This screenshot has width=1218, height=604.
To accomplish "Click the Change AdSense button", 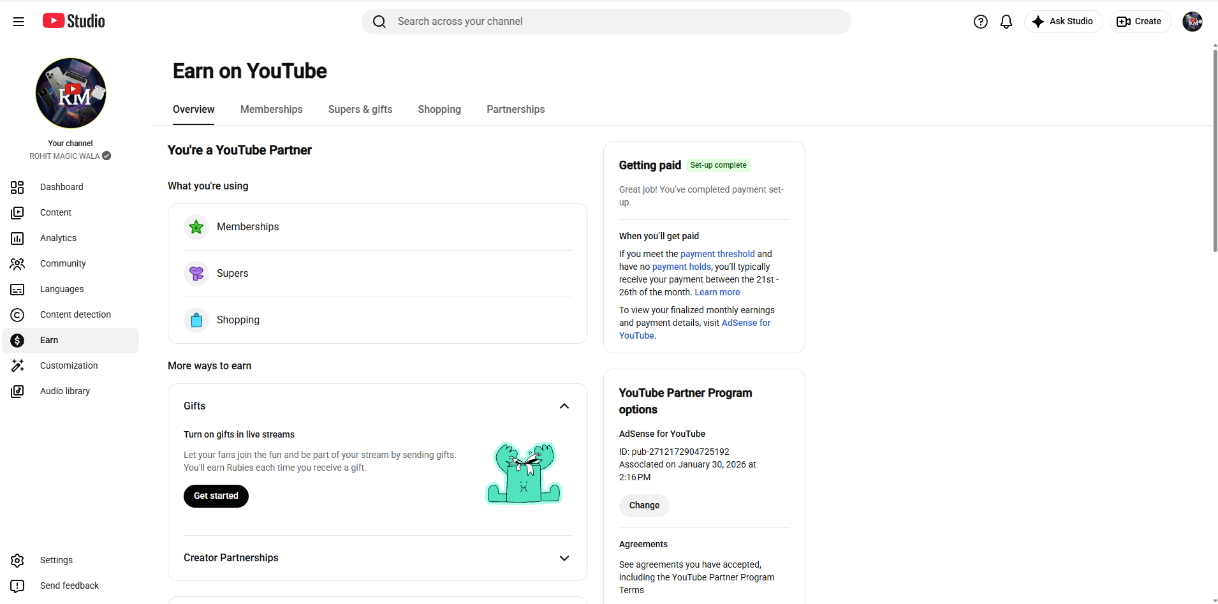I will (x=644, y=506).
